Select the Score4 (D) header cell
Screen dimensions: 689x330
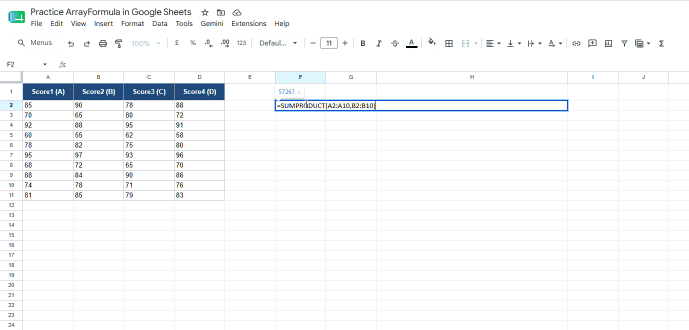pyautogui.click(x=199, y=91)
